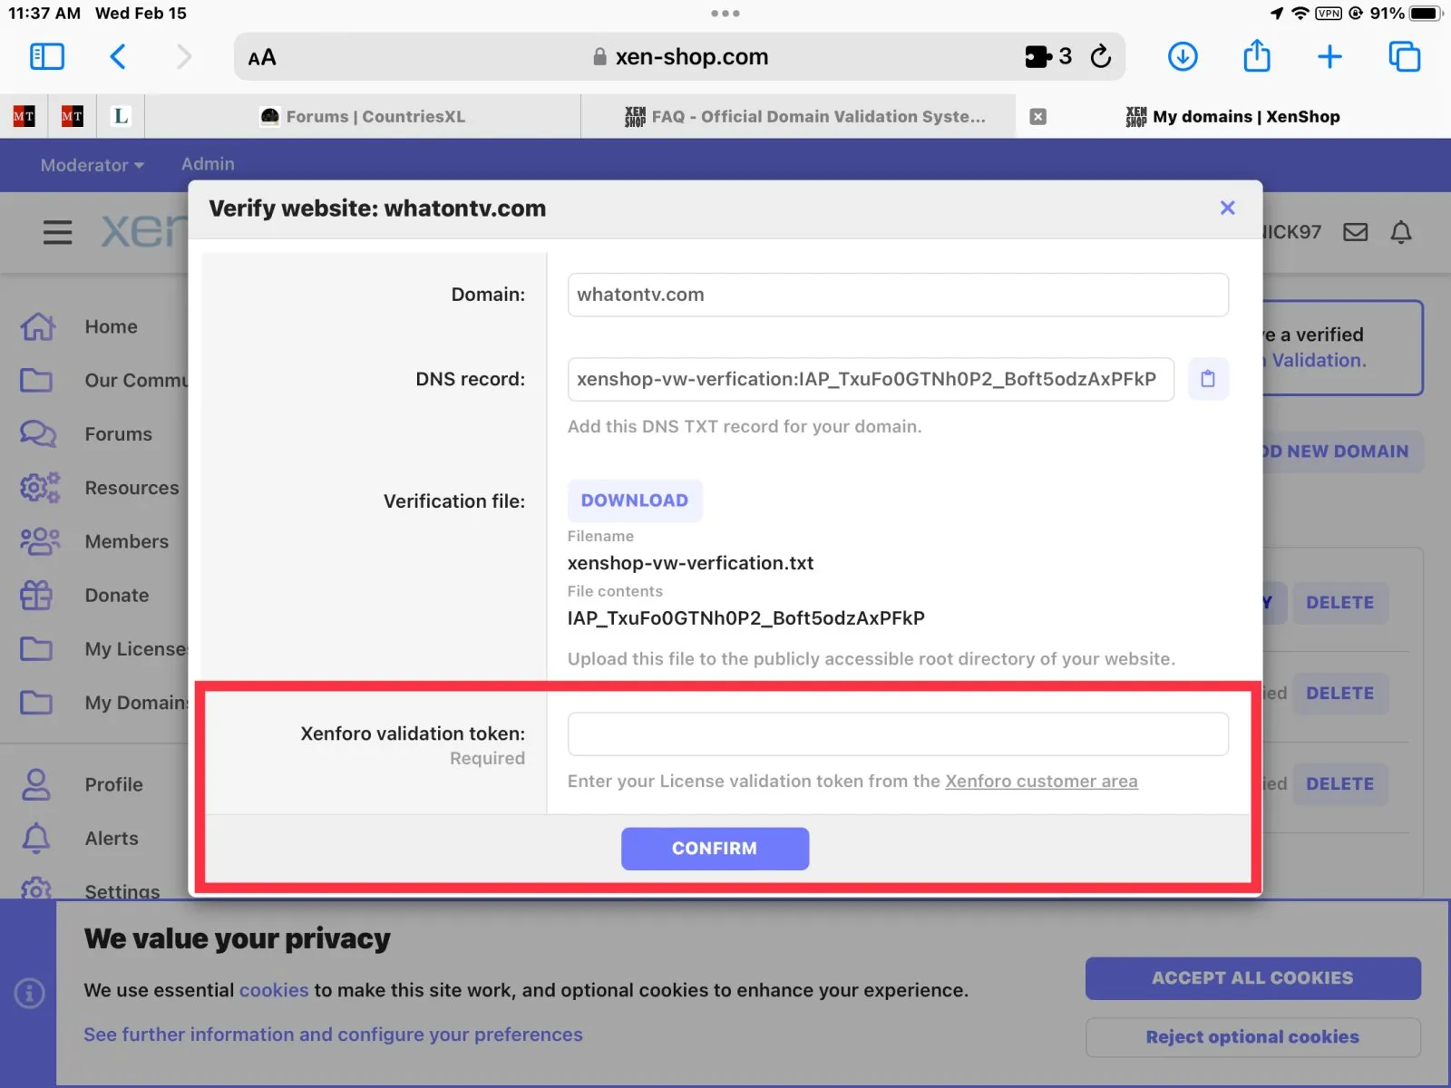Toggle the hamburger navigation menu
This screenshot has width=1451, height=1088.
tap(57, 233)
